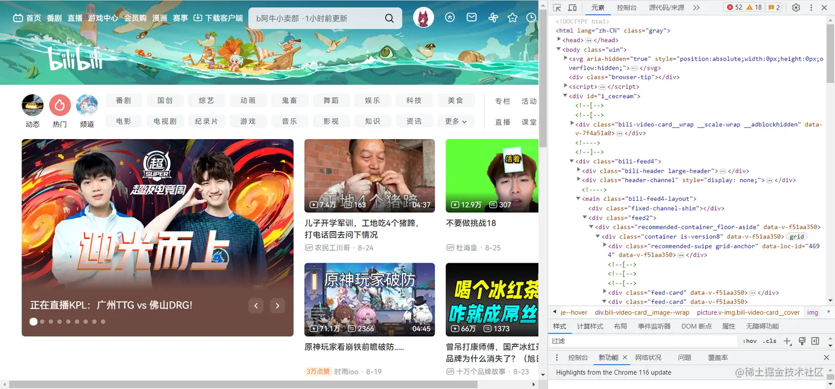835x389 pixels.
Task: Click new style rule plus icon
Action: click(x=788, y=341)
